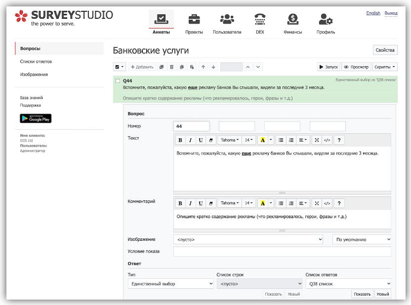Switch language via English link
This screenshot has height=305, width=411.
tap(373, 13)
